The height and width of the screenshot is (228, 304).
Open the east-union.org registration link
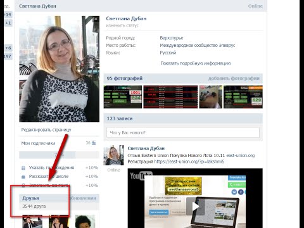click(189, 161)
